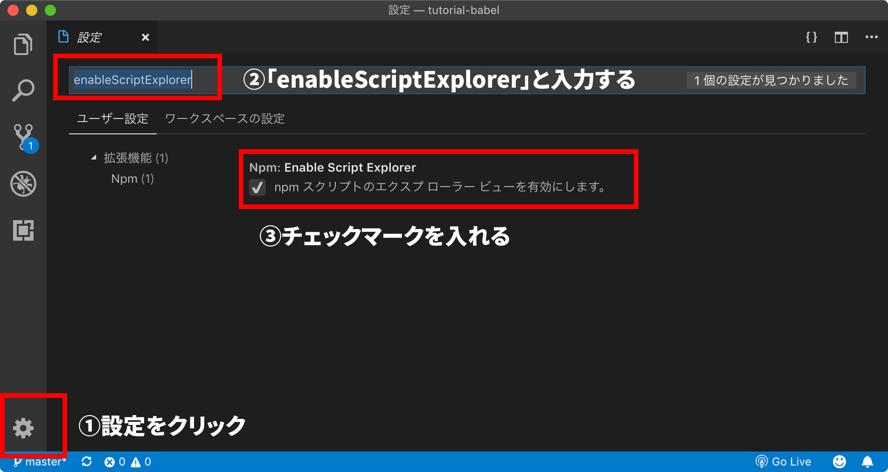This screenshot has width=888, height=472.
Task: Select the ユーザー設定 tab
Action: point(112,118)
